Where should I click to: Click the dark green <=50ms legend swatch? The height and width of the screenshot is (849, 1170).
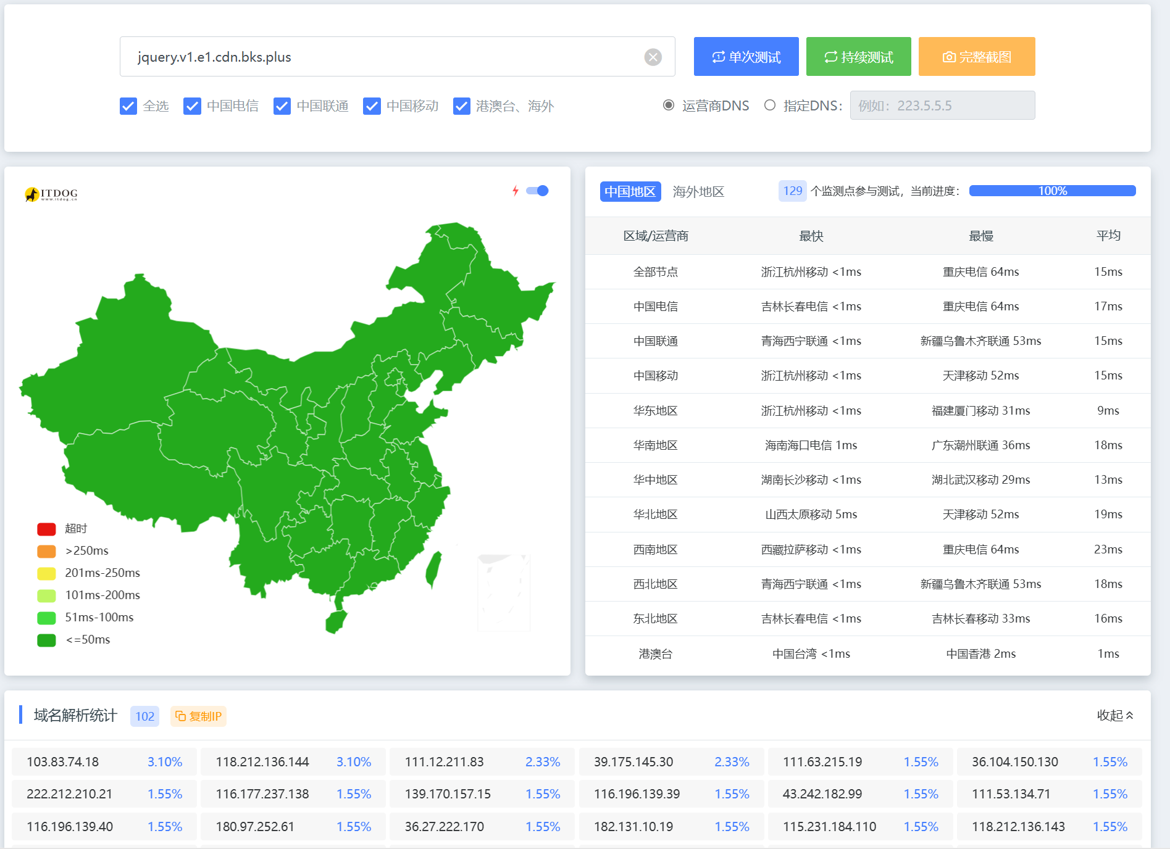pos(46,640)
